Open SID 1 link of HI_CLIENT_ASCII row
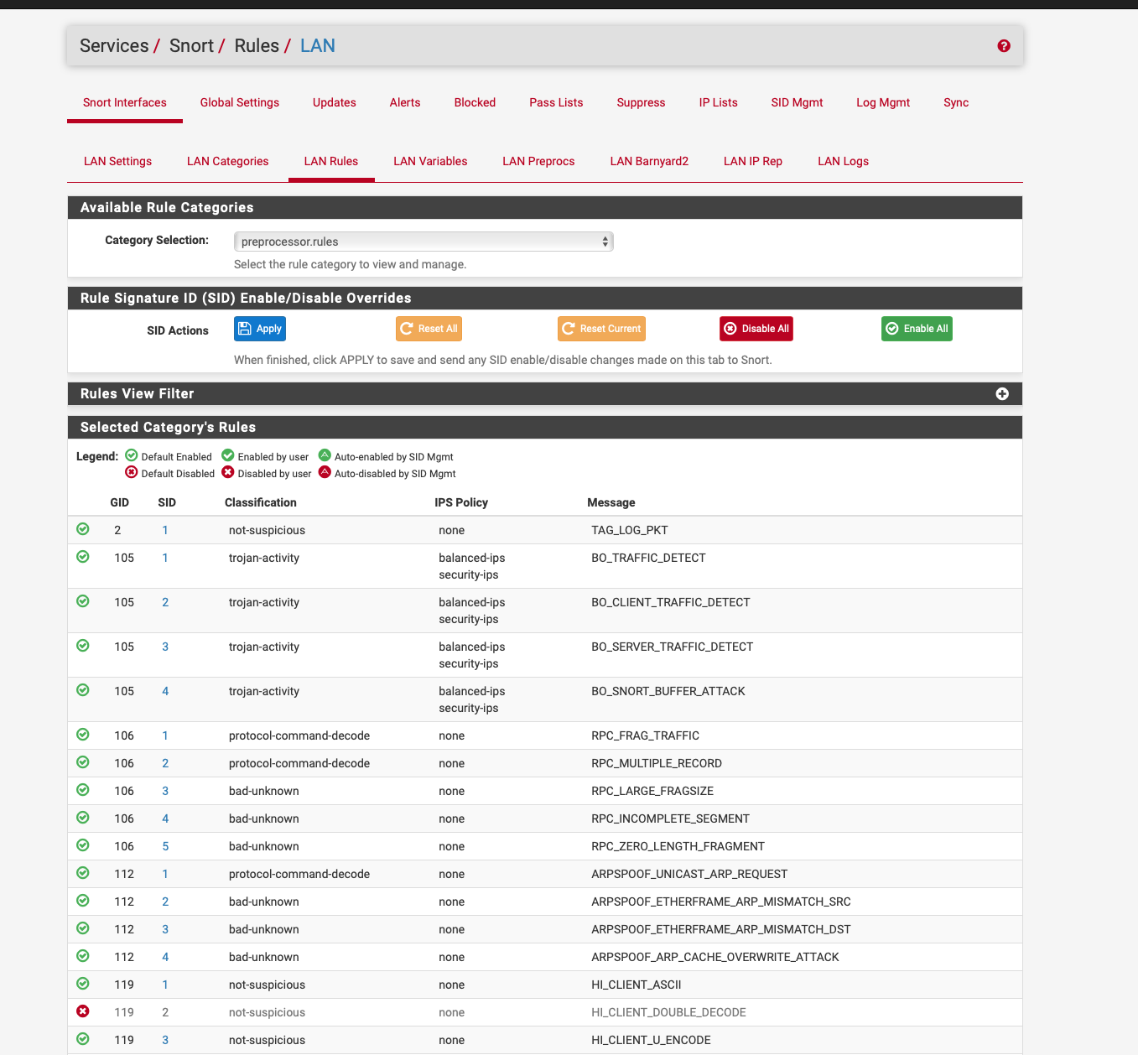This screenshot has width=1138, height=1055. point(165,985)
